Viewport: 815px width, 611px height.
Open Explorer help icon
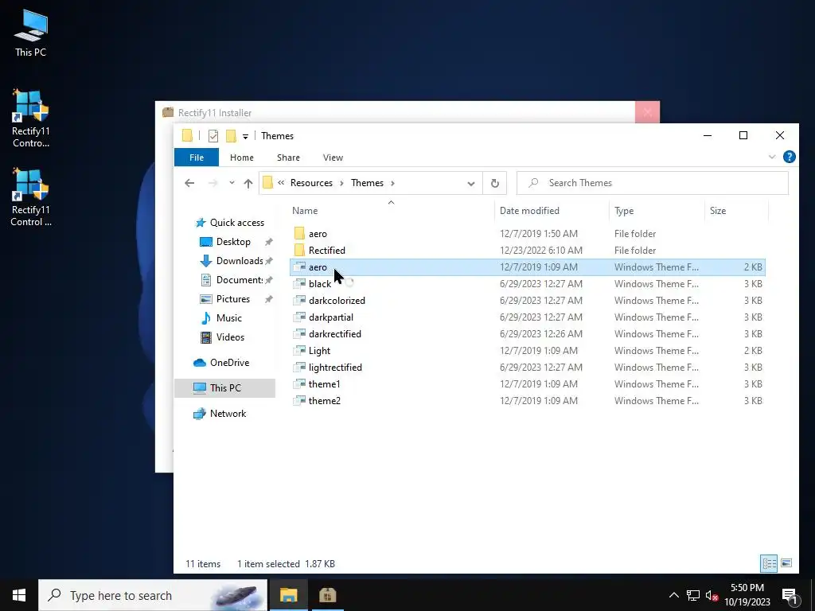coord(789,157)
